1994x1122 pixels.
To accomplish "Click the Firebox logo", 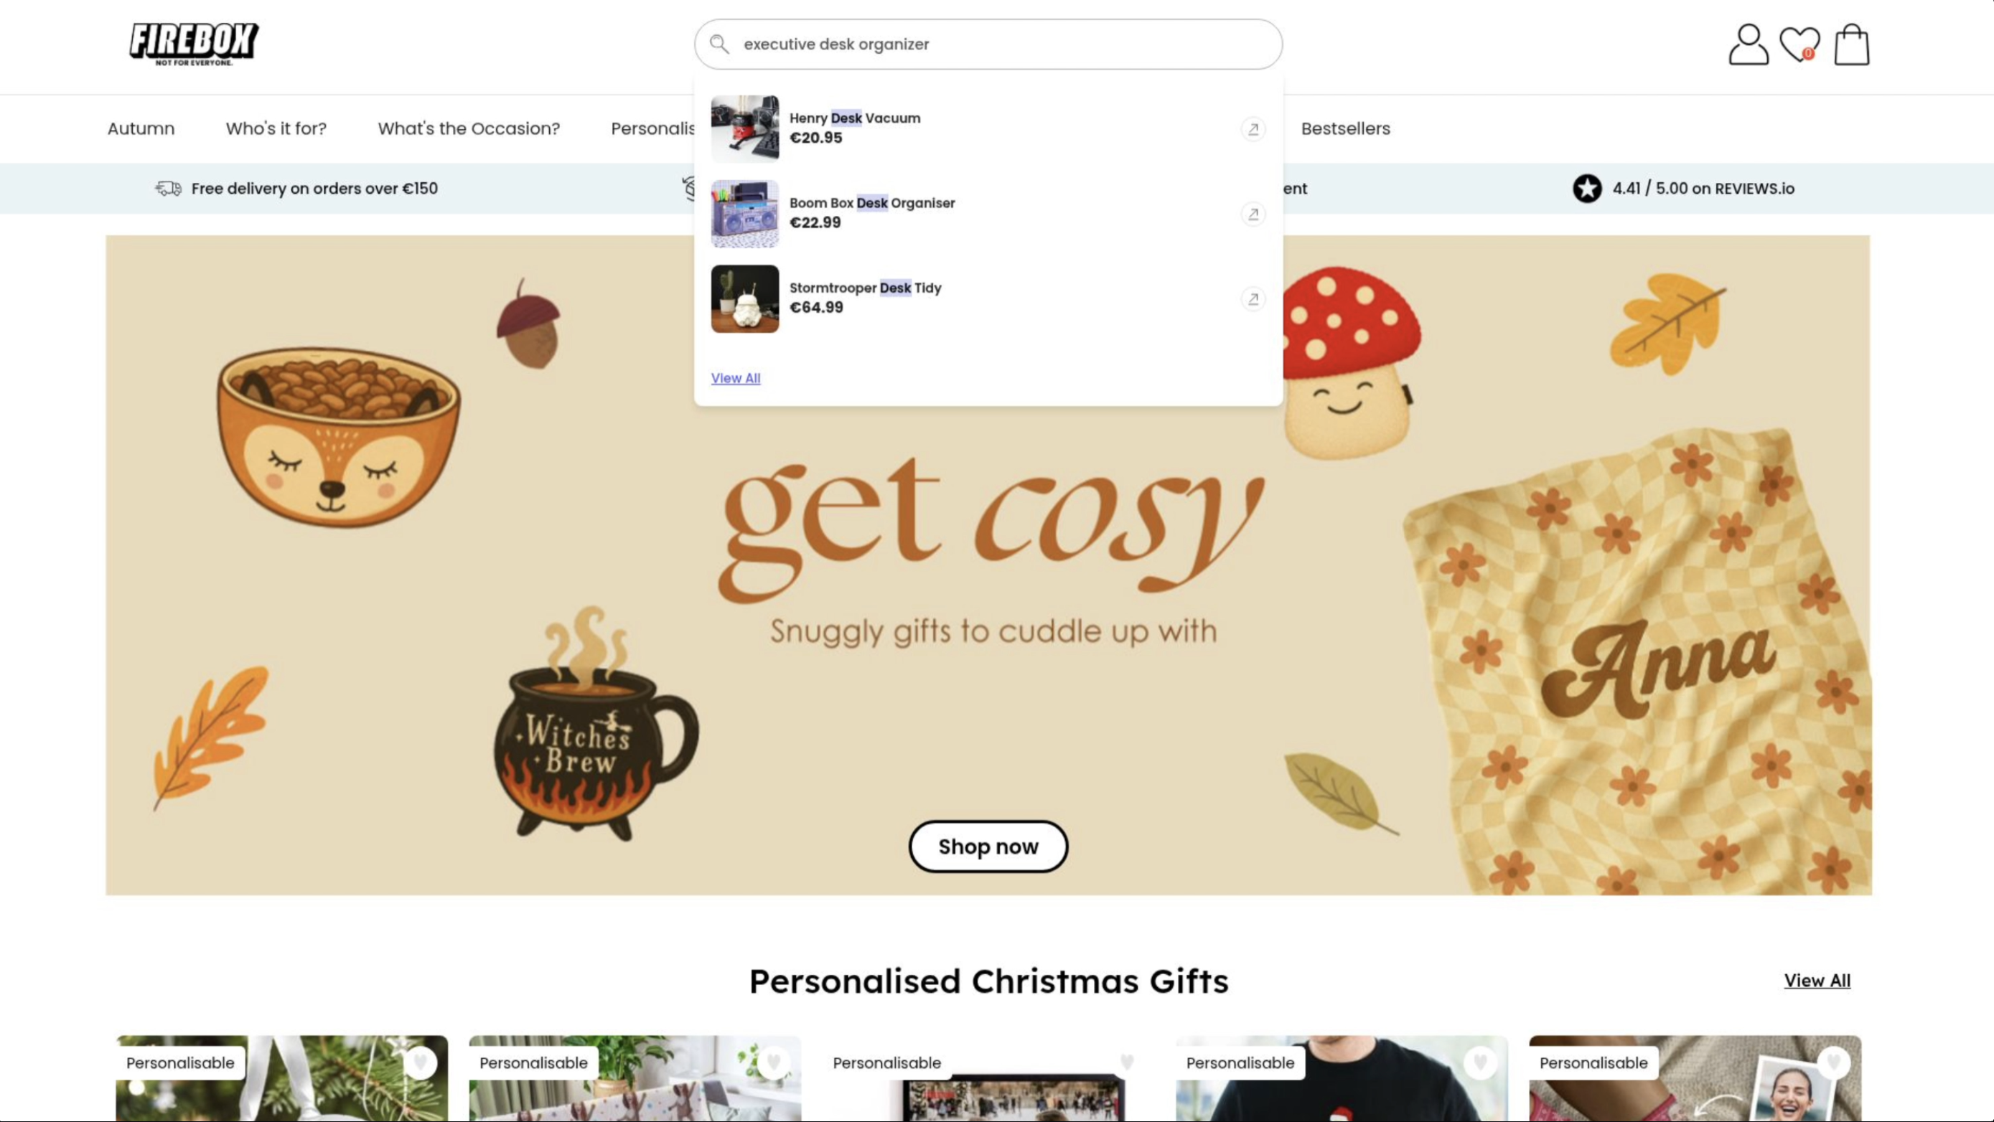I will pyautogui.click(x=194, y=44).
